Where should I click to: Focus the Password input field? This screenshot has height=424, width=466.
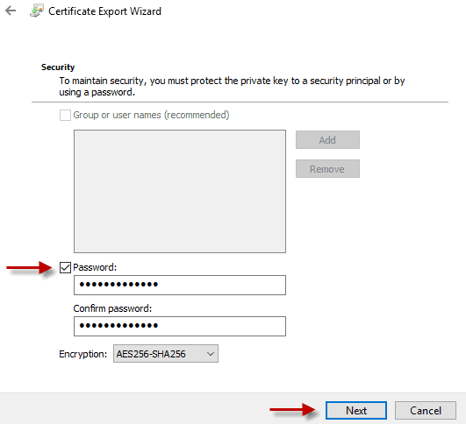click(180, 285)
